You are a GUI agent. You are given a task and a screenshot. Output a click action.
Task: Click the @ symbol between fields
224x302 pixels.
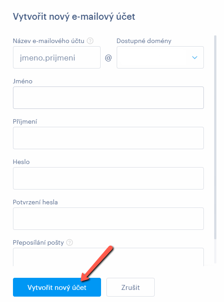108,58
